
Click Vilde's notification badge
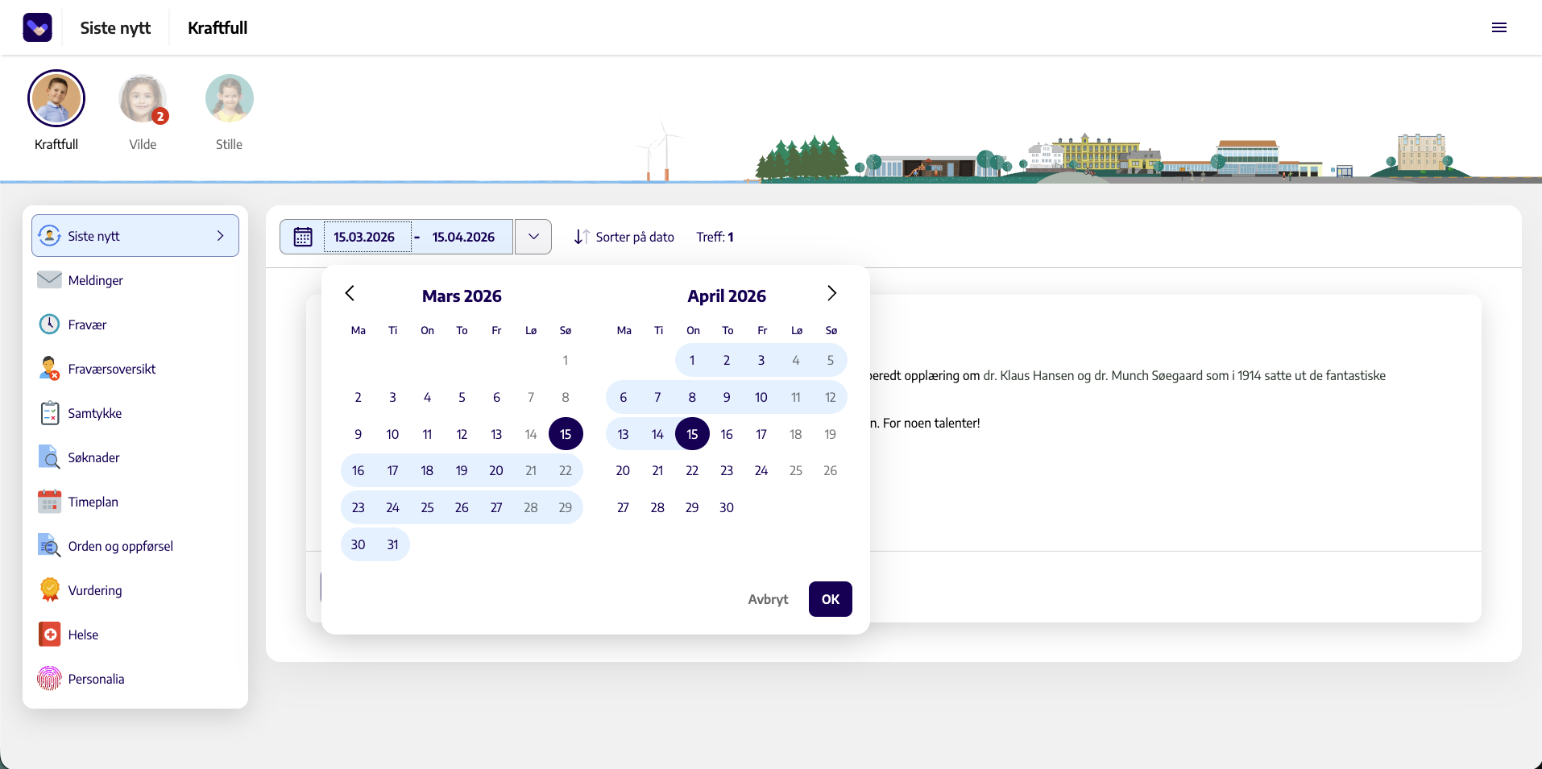(x=160, y=116)
